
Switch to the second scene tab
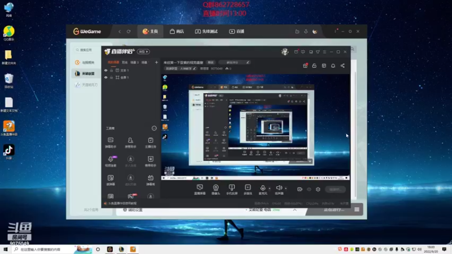(124, 62)
